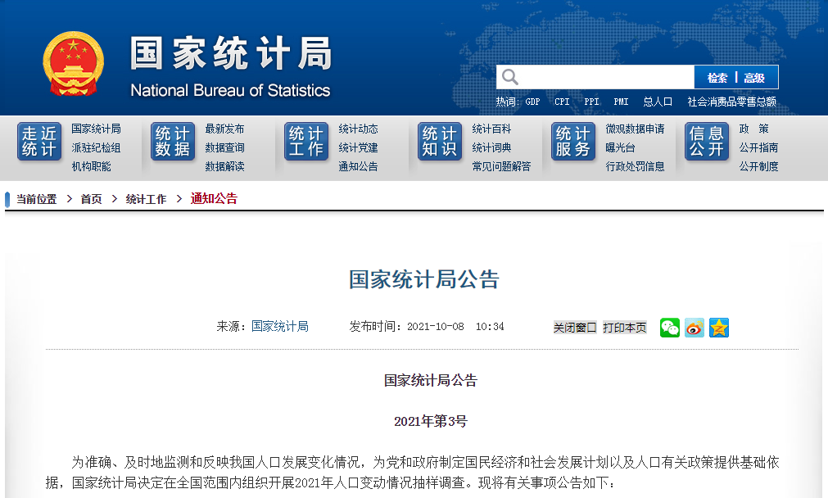Click the yellow star favorites icon
This screenshot has width=828, height=498.
click(x=719, y=328)
